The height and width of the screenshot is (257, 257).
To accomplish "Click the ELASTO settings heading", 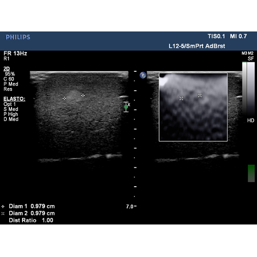I will [14, 99].
